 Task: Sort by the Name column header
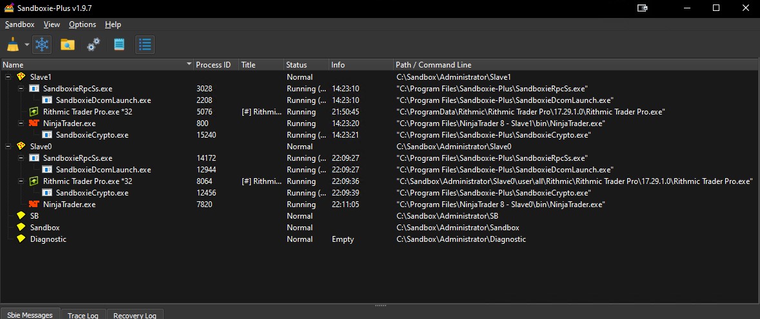[x=97, y=65]
